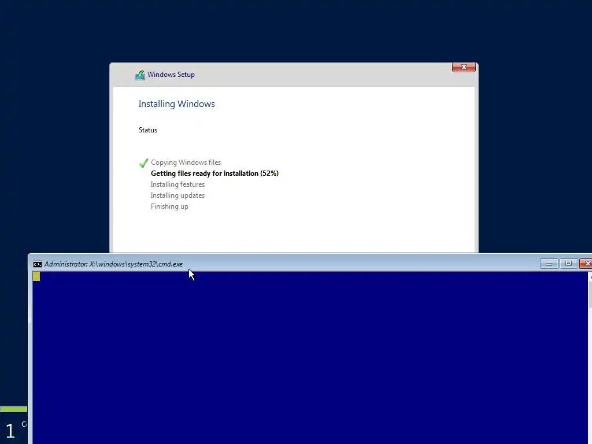This screenshot has height=444, width=592.
Task: Close the Administrator cmd.exe window
Action: (x=586, y=264)
